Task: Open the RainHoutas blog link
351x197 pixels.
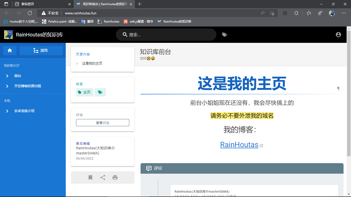Action: click(239, 145)
